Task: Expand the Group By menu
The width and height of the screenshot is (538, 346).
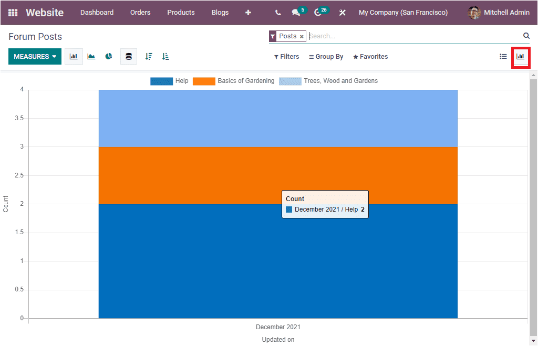Action: 326,56
